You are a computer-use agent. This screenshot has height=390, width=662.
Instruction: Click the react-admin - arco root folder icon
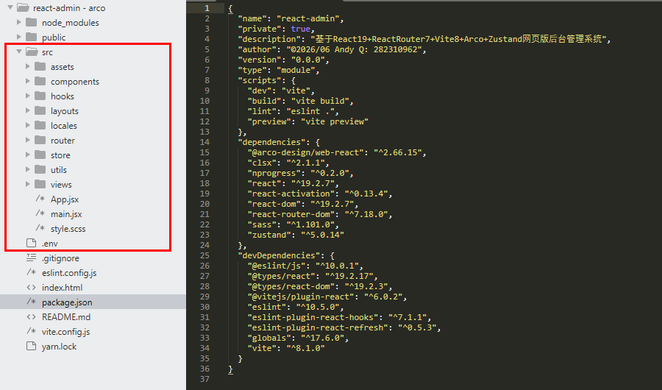23,7
